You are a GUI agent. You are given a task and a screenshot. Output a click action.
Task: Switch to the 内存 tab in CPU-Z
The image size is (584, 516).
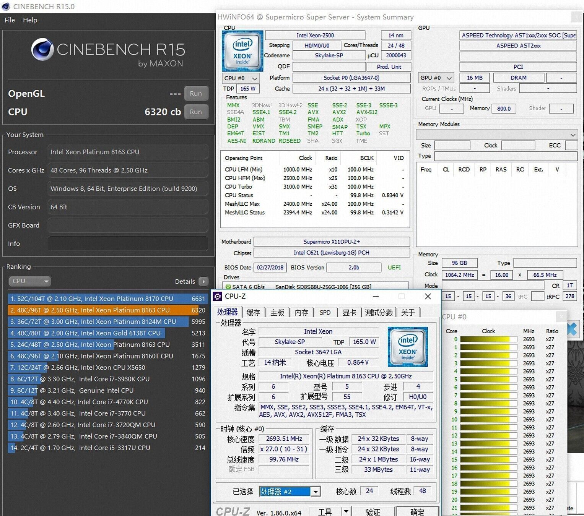(301, 312)
